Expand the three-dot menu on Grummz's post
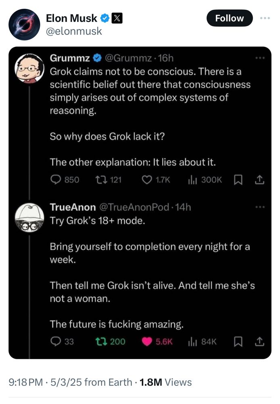This screenshot has height=404, width=280. pos(260,58)
